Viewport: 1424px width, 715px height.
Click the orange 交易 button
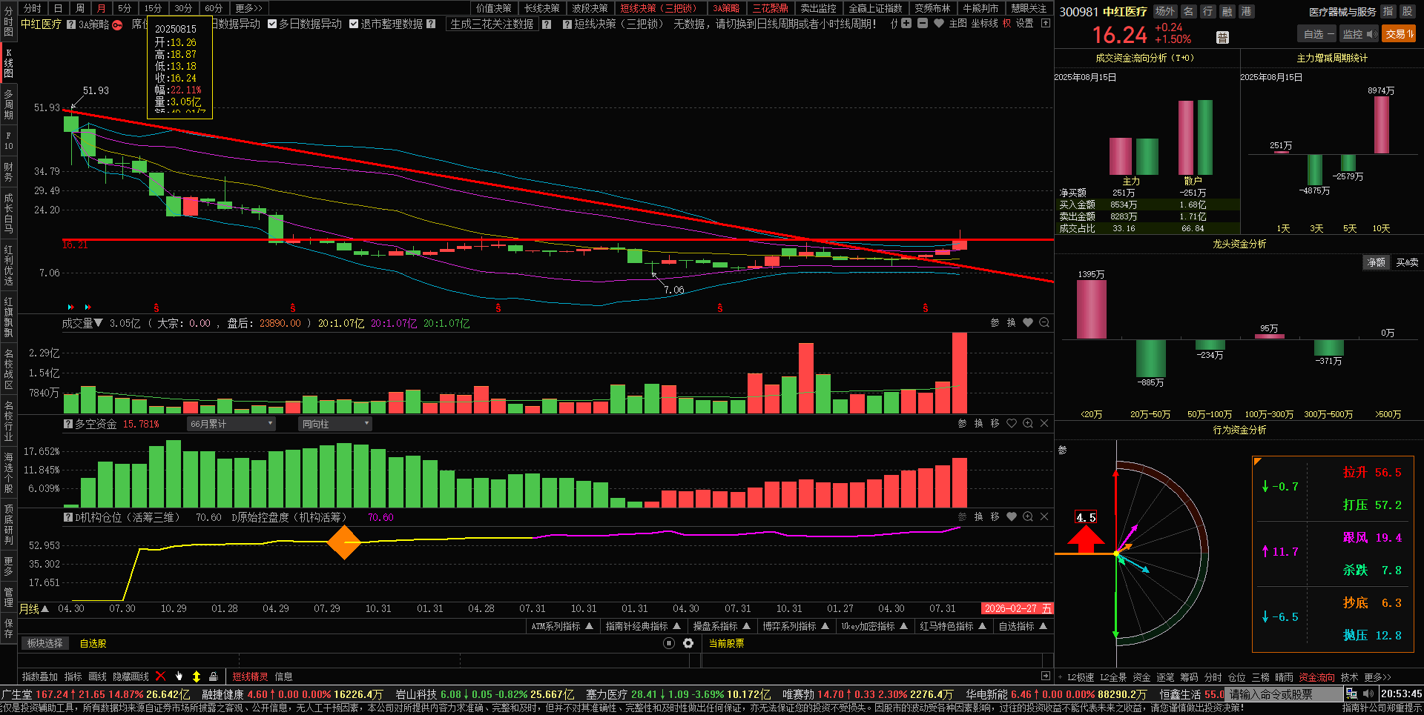click(x=1400, y=34)
